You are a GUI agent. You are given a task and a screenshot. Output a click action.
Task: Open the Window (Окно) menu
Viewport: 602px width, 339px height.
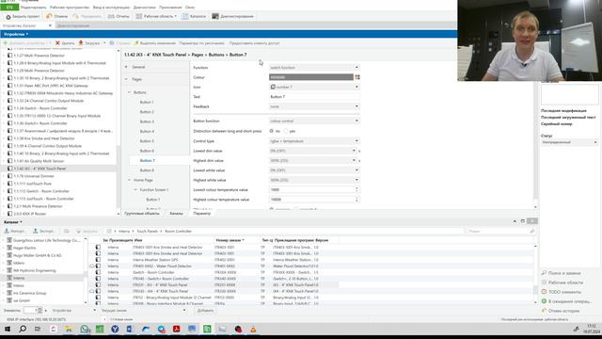tap(190, 8)
